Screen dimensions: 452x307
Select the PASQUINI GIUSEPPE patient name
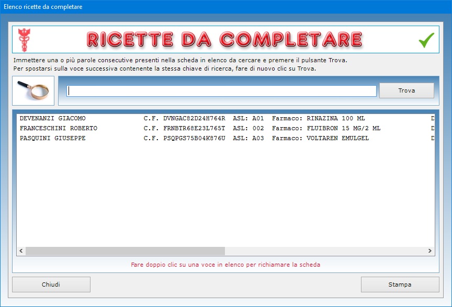53,139
